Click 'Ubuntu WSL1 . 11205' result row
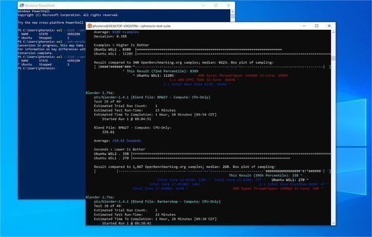This screenshot has width=372, height=237. 212,54
